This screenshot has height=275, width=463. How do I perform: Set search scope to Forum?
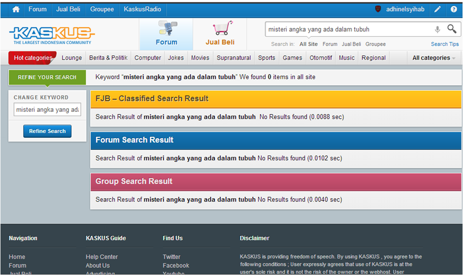330,44
